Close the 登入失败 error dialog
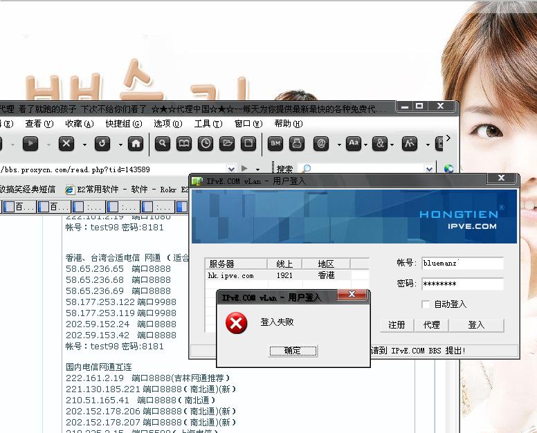 pos(352,294)
